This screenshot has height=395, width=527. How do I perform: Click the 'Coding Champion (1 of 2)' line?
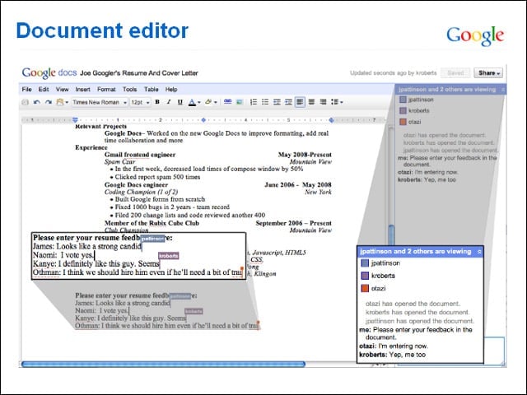(x=141, y=192)
